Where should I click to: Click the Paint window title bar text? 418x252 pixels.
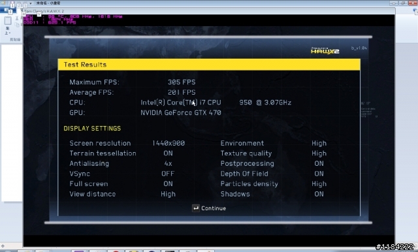pos(48,3)
